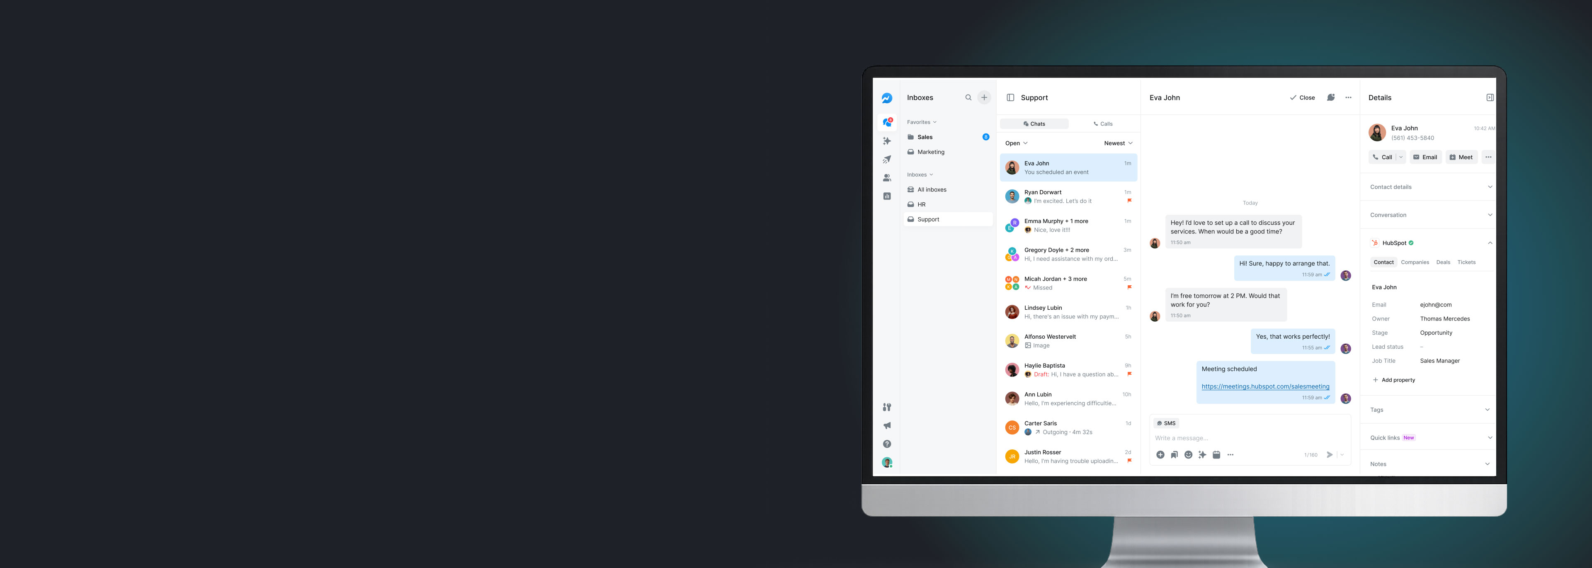1592x568 pixels.
Task: Click the calendar icon in message composer
Action: (x=1216, y=455)
